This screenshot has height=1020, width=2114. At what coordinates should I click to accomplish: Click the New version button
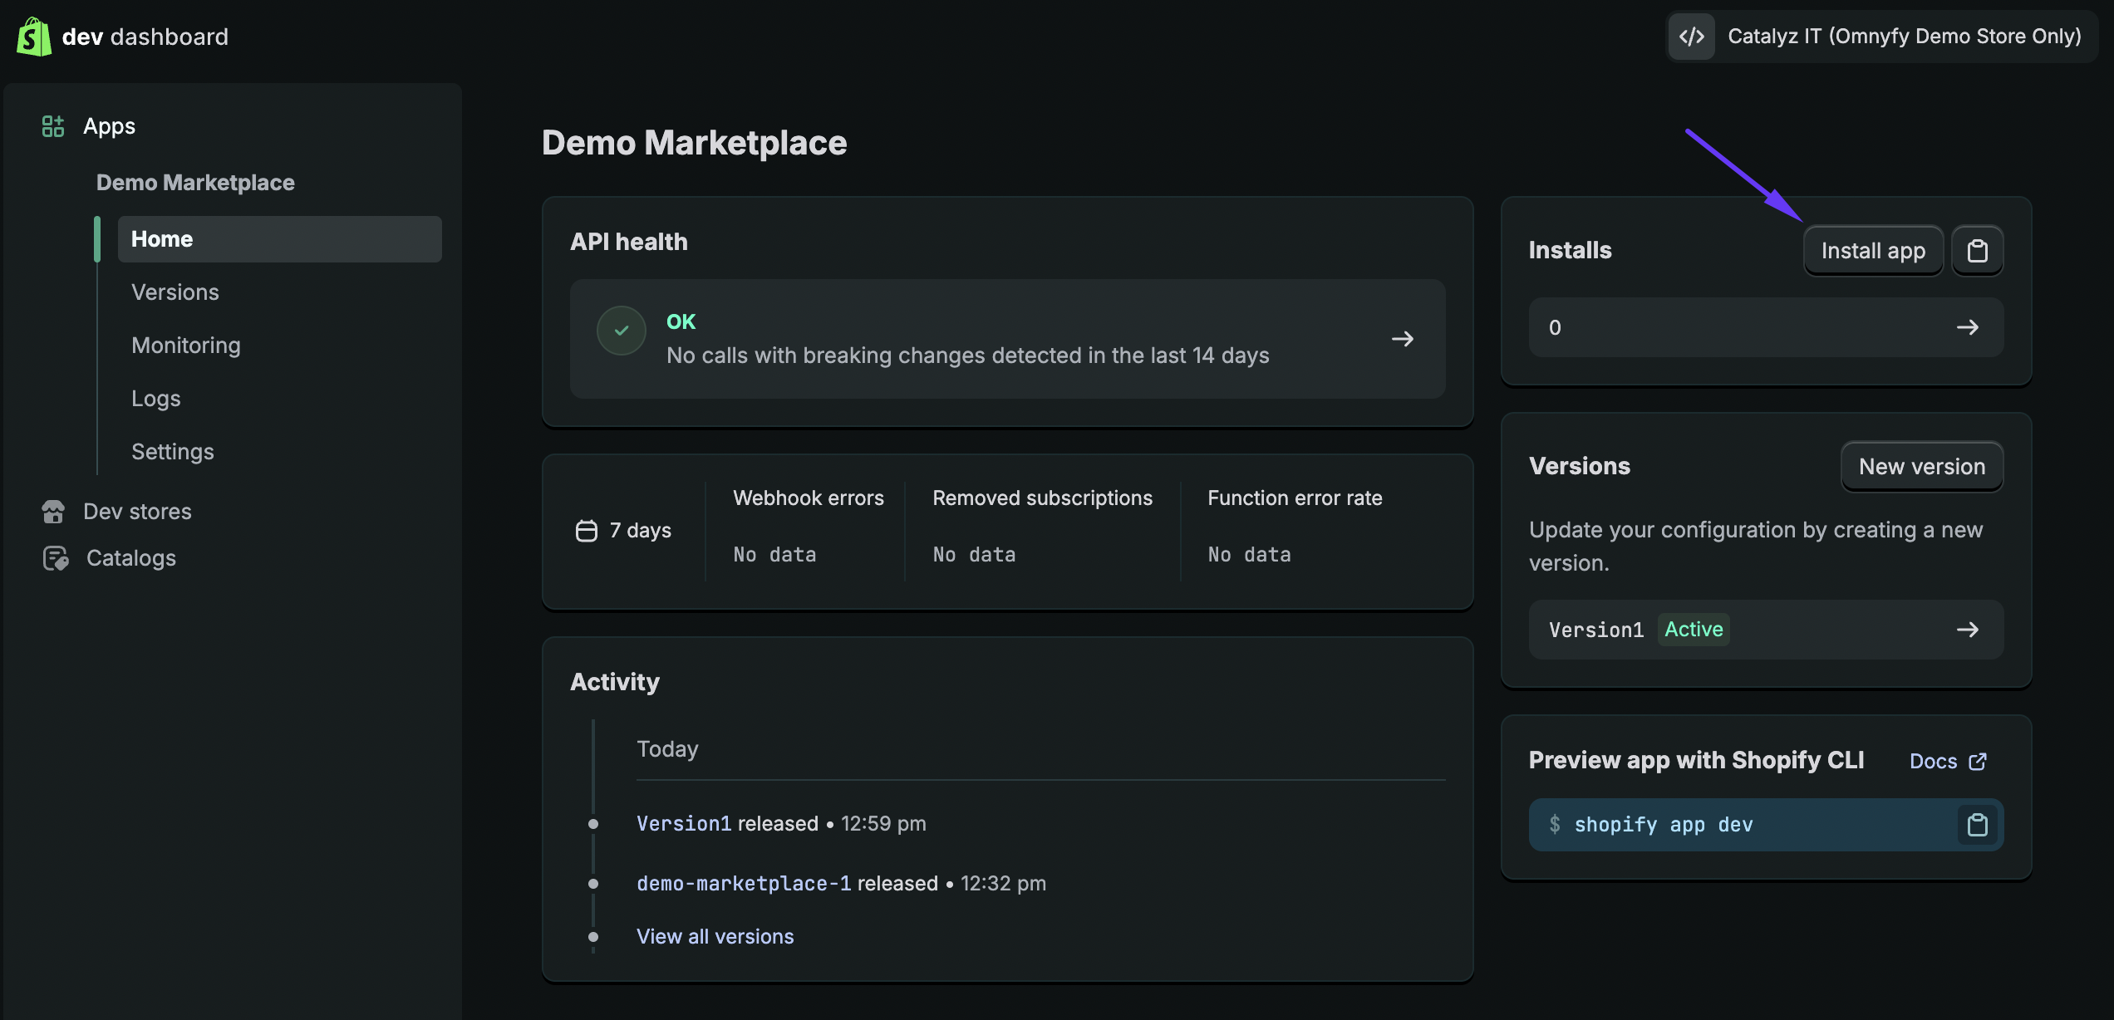pos(1921,467)
